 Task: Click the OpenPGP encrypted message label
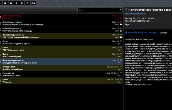(142, 33)
